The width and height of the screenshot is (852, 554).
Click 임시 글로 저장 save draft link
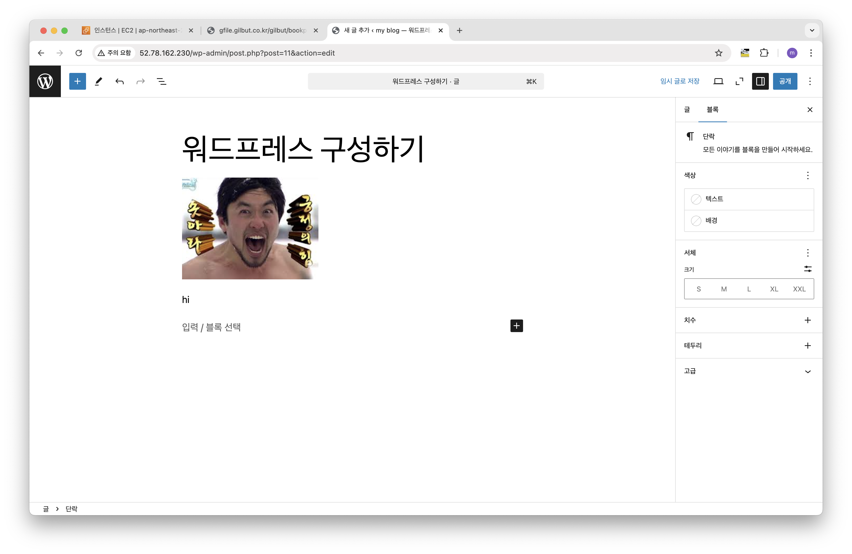pyautogui.click(x=679, y=81)
